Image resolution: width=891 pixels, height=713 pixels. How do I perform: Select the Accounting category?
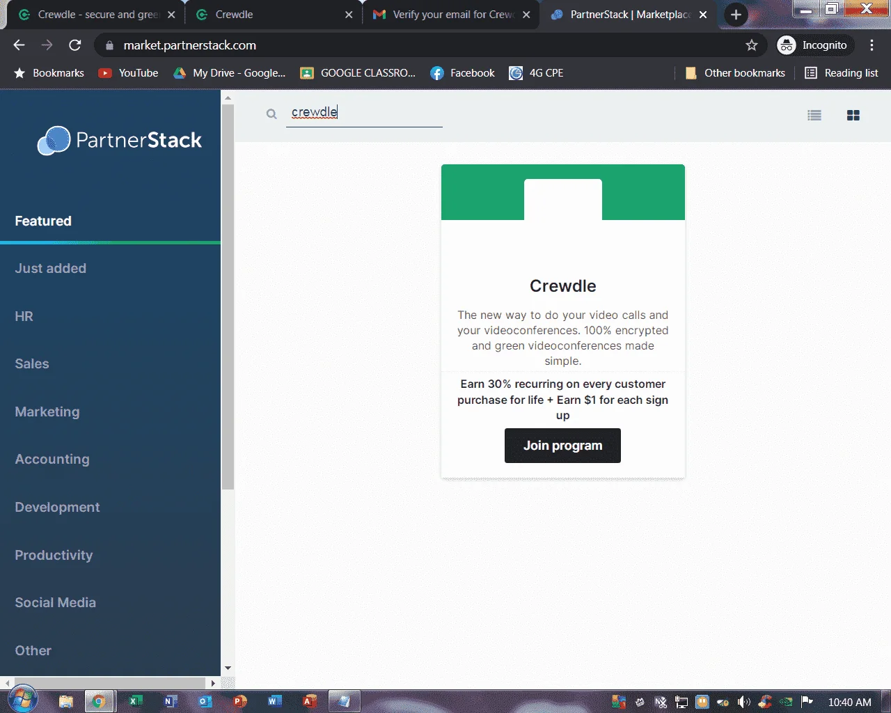pyautogui.click(x=52, y=460)
